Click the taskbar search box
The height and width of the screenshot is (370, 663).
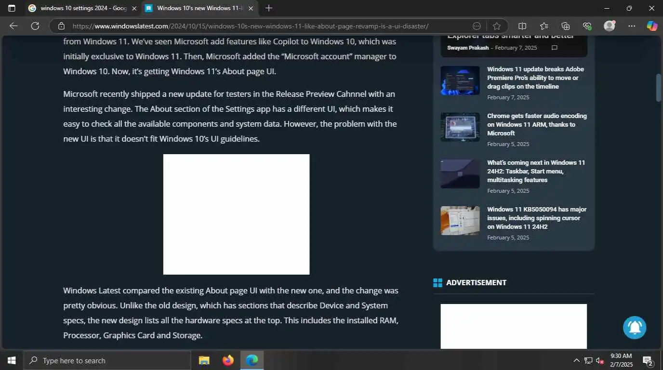pyautogui.click(x=107, y=360)
